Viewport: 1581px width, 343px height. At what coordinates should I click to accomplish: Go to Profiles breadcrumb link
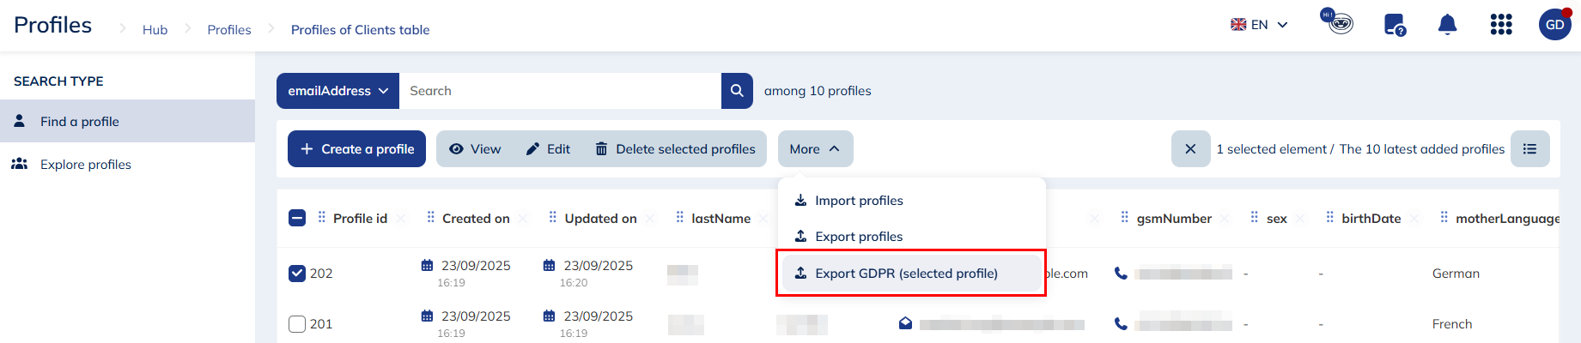click(229, 30)
